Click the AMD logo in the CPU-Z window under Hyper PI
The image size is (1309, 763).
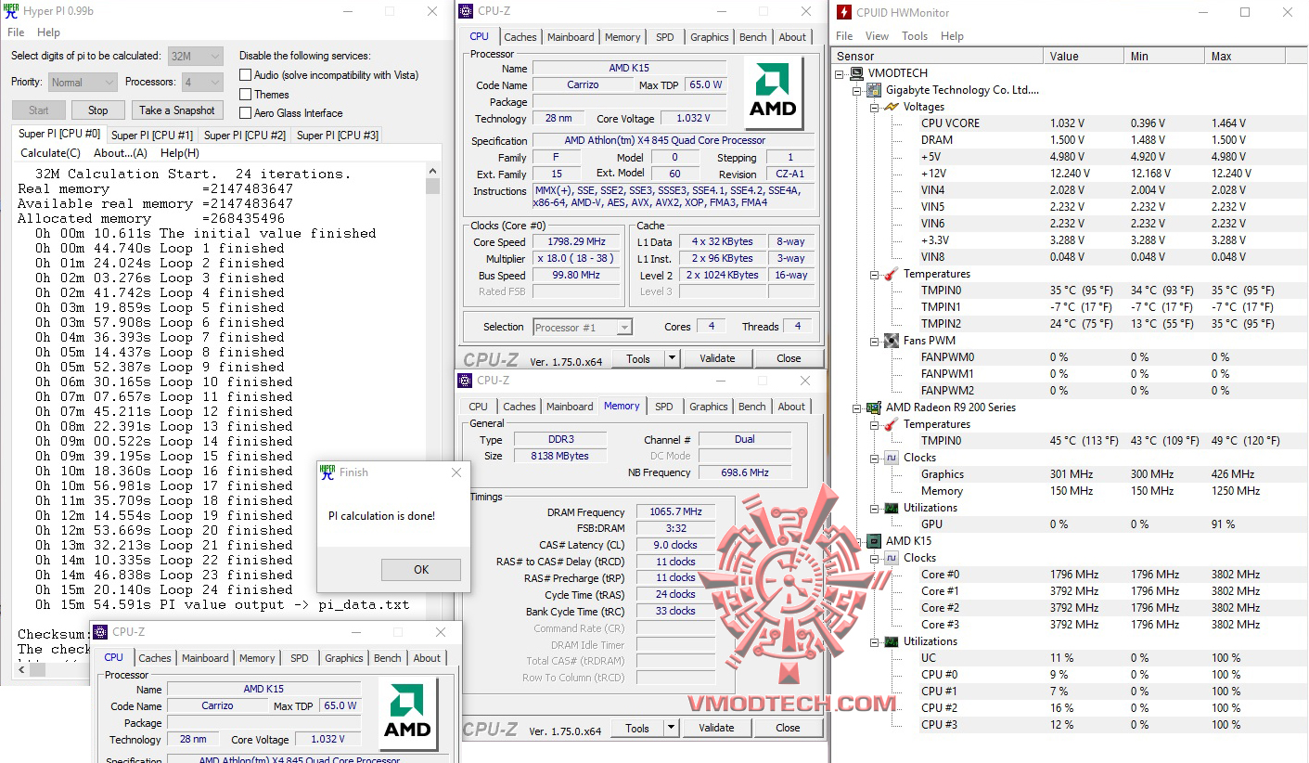click(x=408, y=714)
